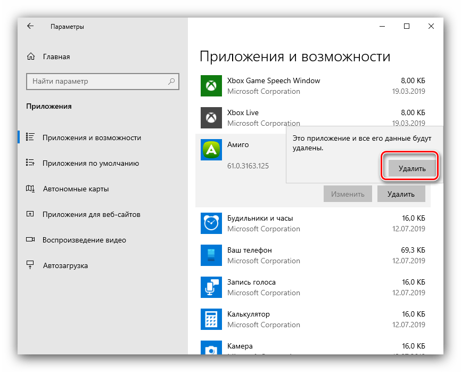
Task: Open 'Приложения и возможности' sidebar section
Action: (x=92, y=138)
